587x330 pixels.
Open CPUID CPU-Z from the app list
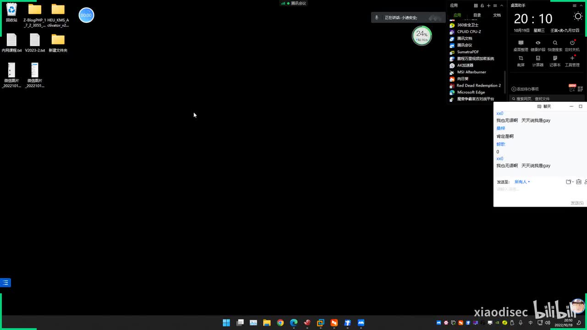[465, 32]
